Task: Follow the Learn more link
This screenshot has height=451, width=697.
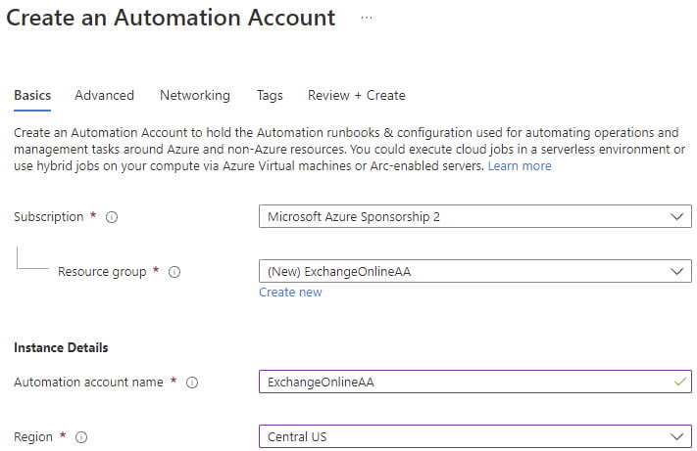Action: click(x=520, y=166)
